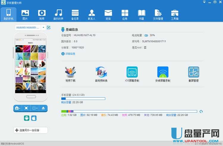Click 图片: 92.19 MB label
Screen dimensions: 223x146
(89, 115)
